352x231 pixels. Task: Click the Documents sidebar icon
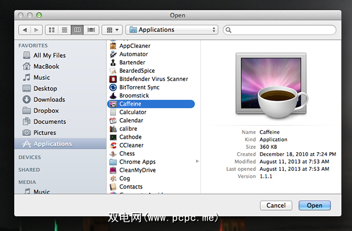click(26, 121)
